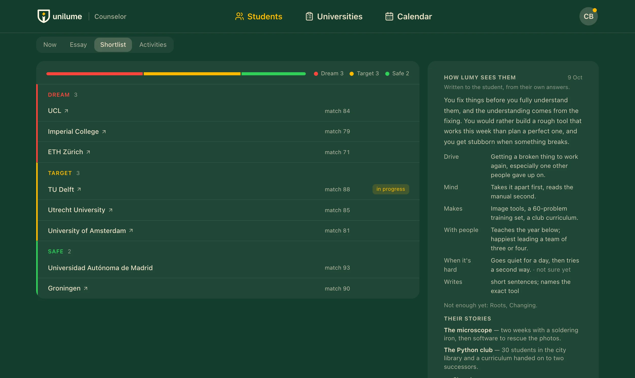Viewport: 635px width, 378px height.
Task: Click the '9 Oct' date in Lumy panel
Action: tap(575, 77)
